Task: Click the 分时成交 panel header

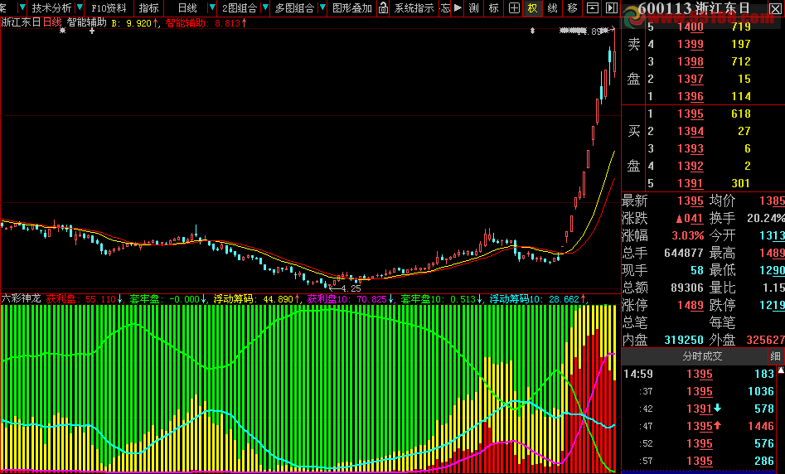Action: [x=702, y=356]
